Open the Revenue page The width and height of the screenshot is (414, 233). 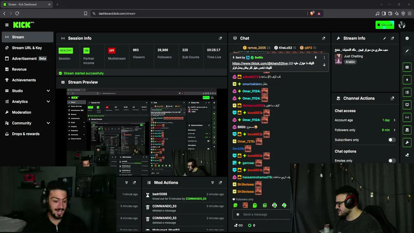point(27,69)
